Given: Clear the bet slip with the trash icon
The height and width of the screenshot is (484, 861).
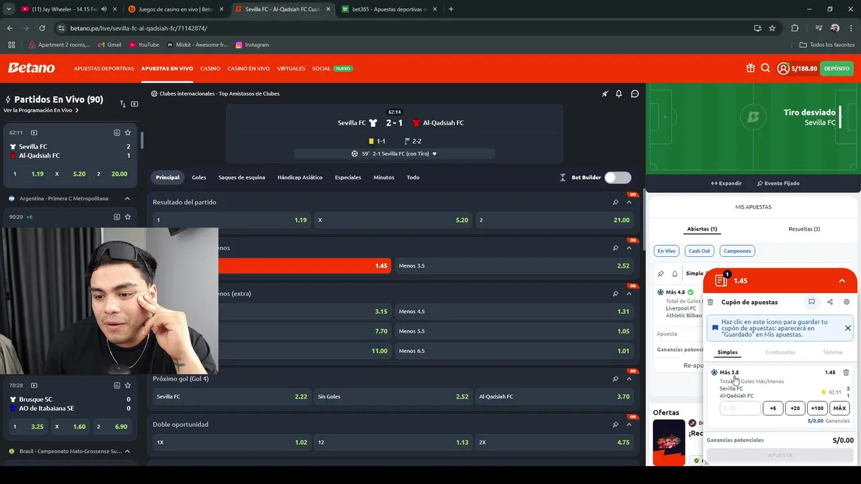Looking at the screenshot, I should click(710, 302).
